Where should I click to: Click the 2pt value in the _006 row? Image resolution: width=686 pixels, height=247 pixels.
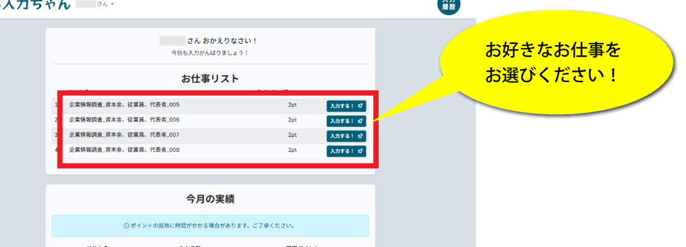point(292,120)
